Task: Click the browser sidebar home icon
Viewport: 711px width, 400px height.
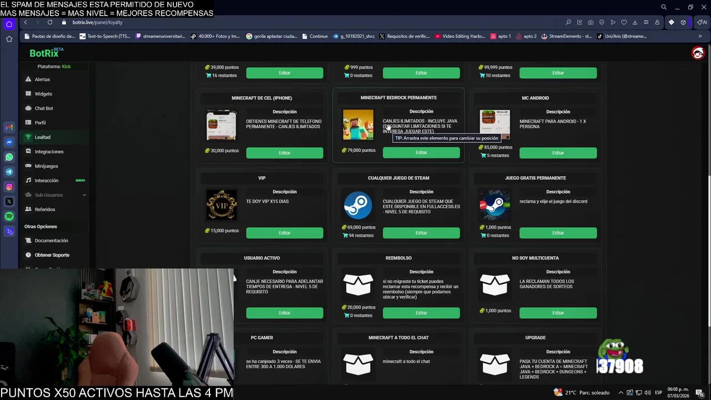Action: click(x=9, y=24)
